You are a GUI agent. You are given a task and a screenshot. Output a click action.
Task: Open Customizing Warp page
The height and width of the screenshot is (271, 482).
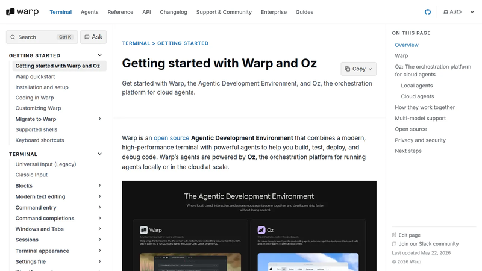pos(38,108)
